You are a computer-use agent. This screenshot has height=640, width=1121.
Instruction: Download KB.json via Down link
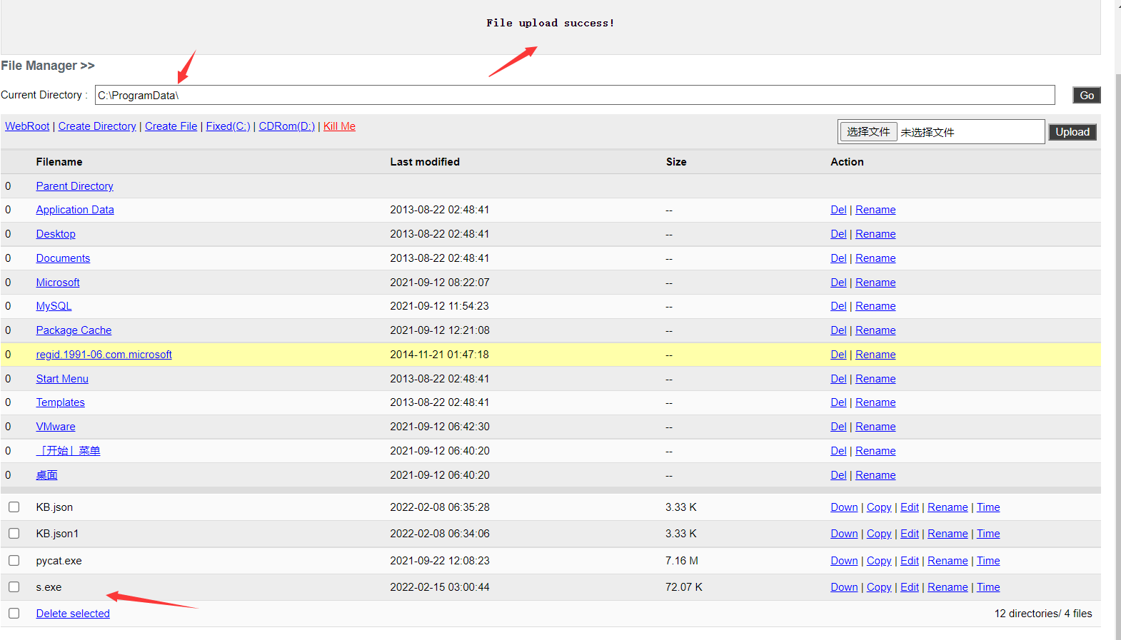click(844, 507)
